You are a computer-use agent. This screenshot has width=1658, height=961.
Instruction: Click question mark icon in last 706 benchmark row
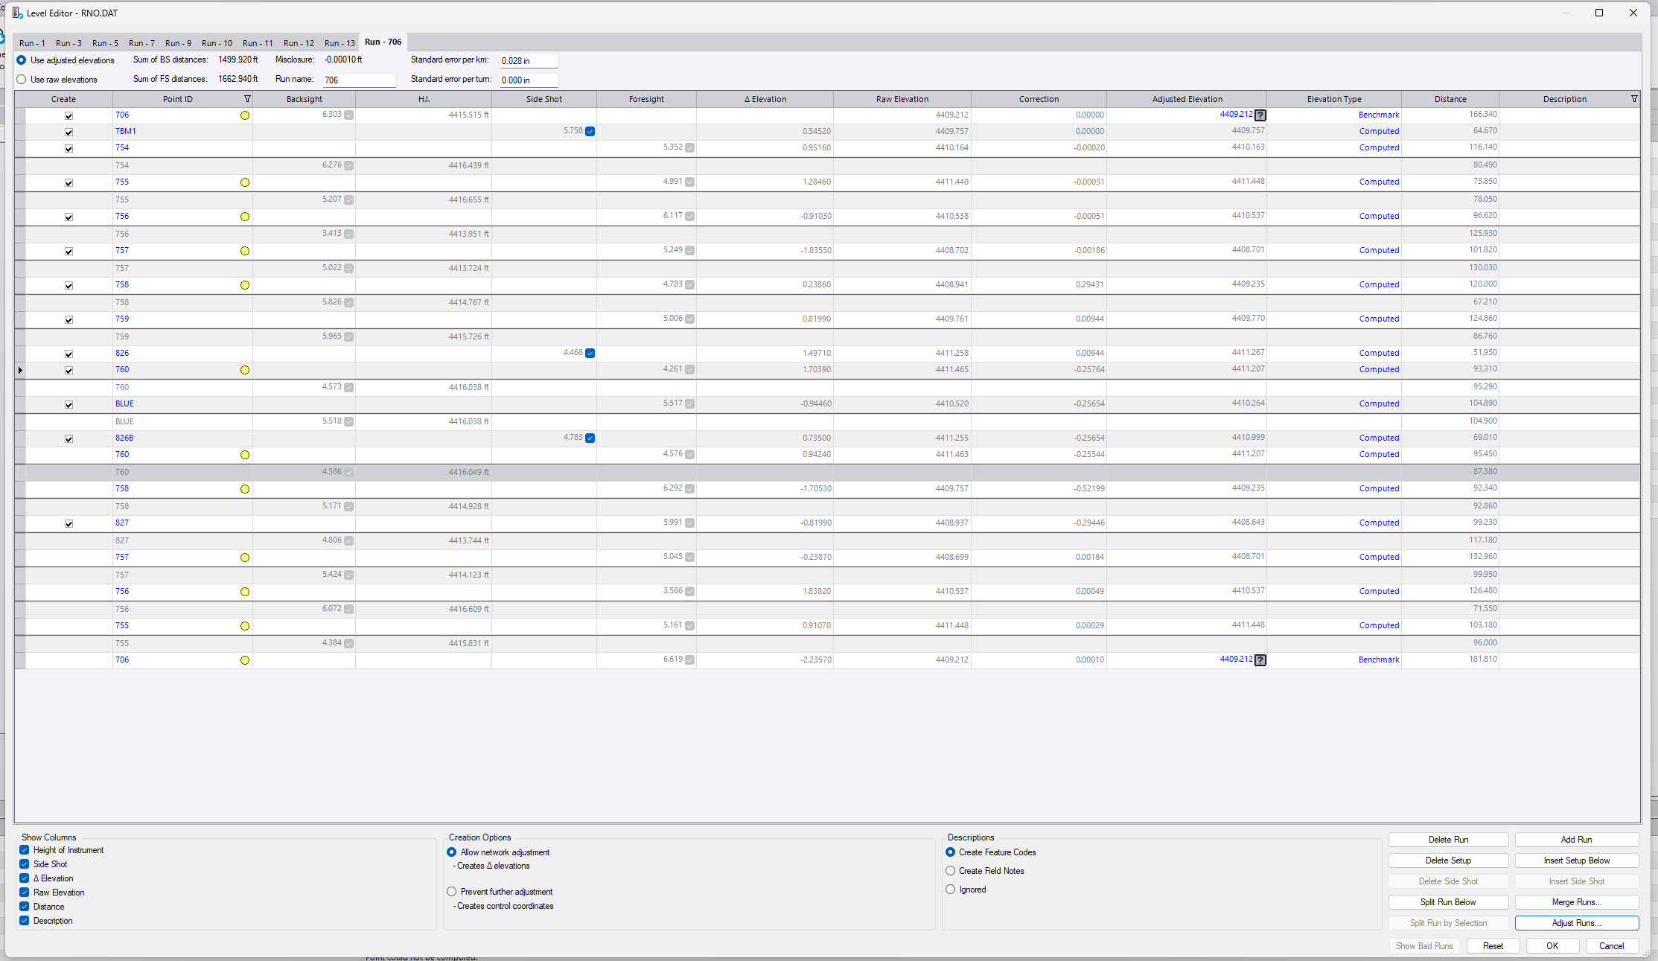1260,660
